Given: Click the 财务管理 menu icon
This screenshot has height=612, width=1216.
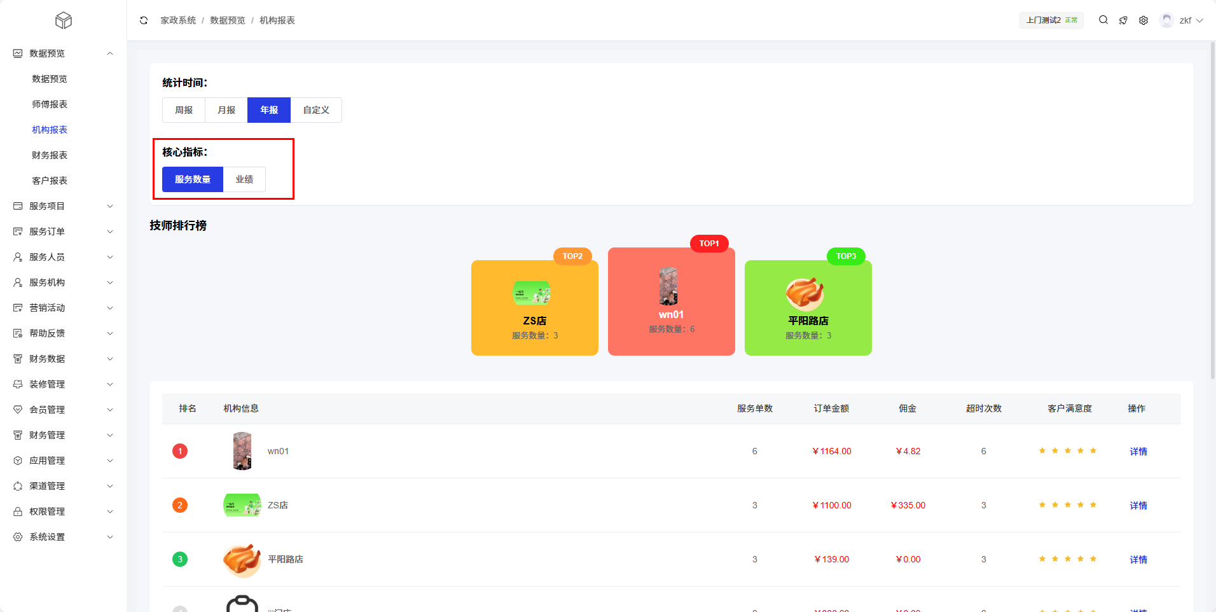Looking at the screenshot, I should pos(18,435).
